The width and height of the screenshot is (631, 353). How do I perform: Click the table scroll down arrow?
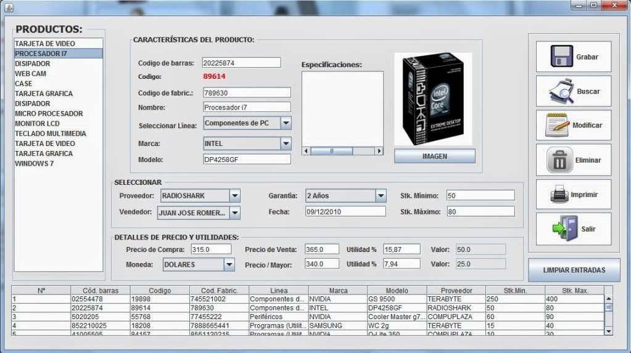(608, 331)
